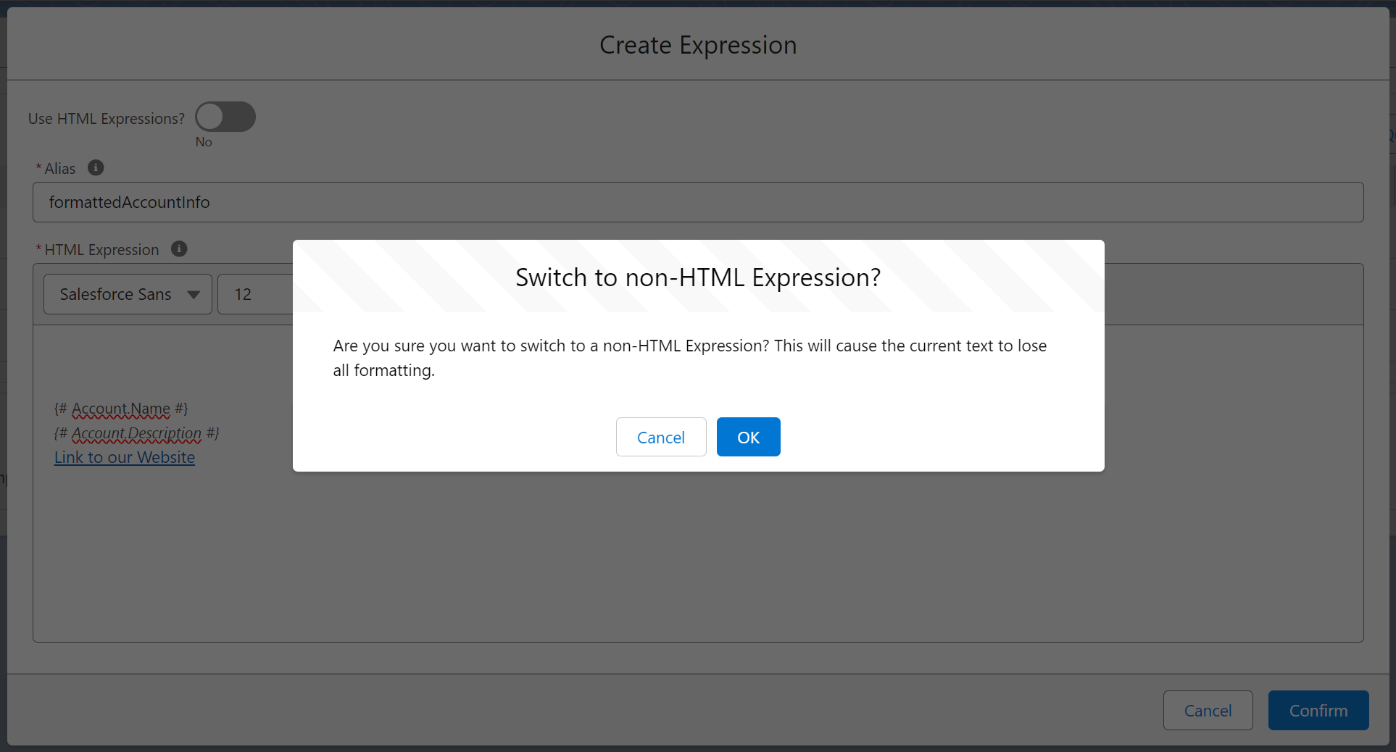Cancel the non-HTML switch confirmation dialog
Image resolution: width=1396 pixels, height=752 pixels.
click(661, 437)
